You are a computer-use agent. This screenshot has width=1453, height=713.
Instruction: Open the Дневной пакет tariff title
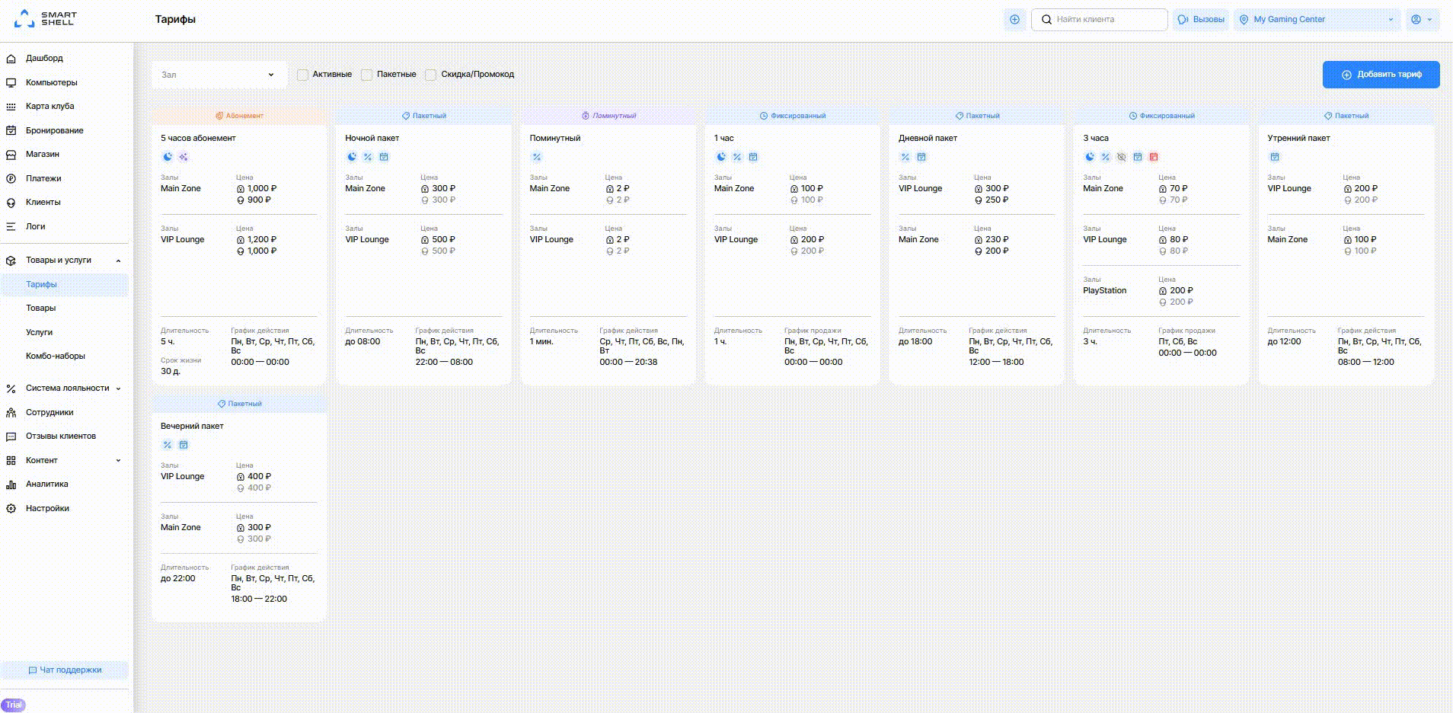(x=928, y=139)
